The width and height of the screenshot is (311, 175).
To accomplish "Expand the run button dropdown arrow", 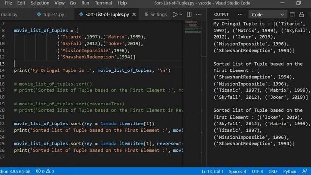I will 181,14.
